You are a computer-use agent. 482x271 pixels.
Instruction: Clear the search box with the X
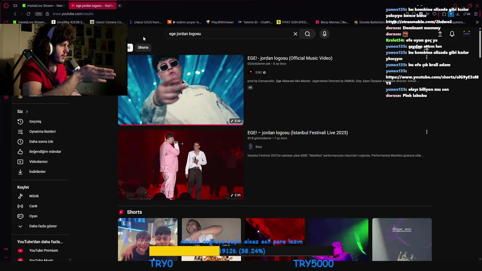(x=296, y=34)
